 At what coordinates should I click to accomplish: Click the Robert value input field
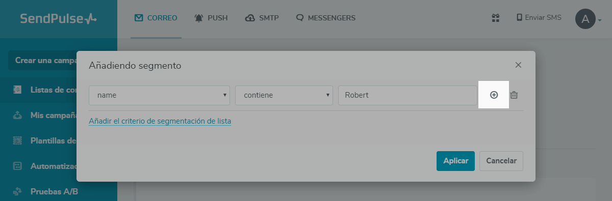(x=407, y=95)
